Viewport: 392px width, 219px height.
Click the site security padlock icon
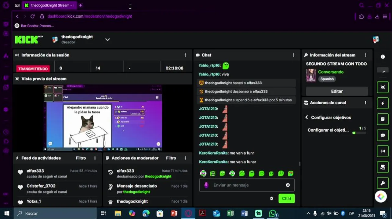tap(42, 16)
